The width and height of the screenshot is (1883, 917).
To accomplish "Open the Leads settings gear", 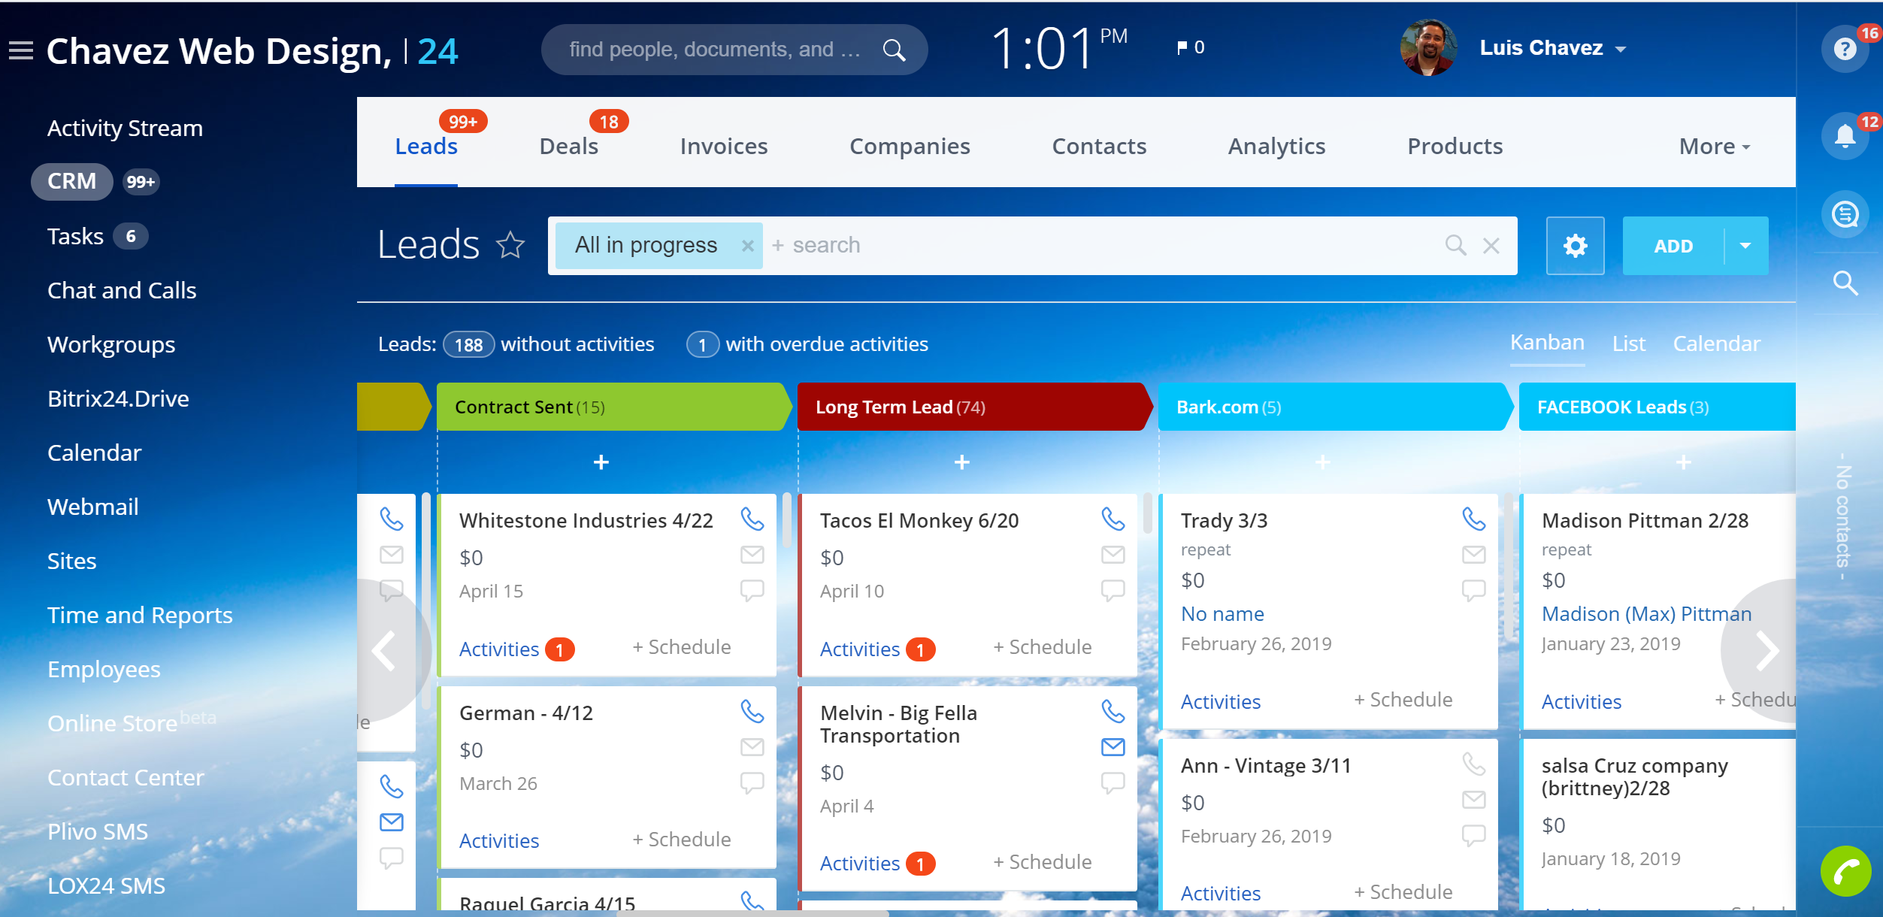I will [1575, 246].
